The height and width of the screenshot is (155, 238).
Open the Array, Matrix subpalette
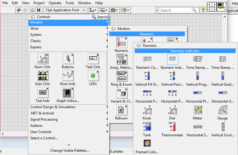click(122, 59)
